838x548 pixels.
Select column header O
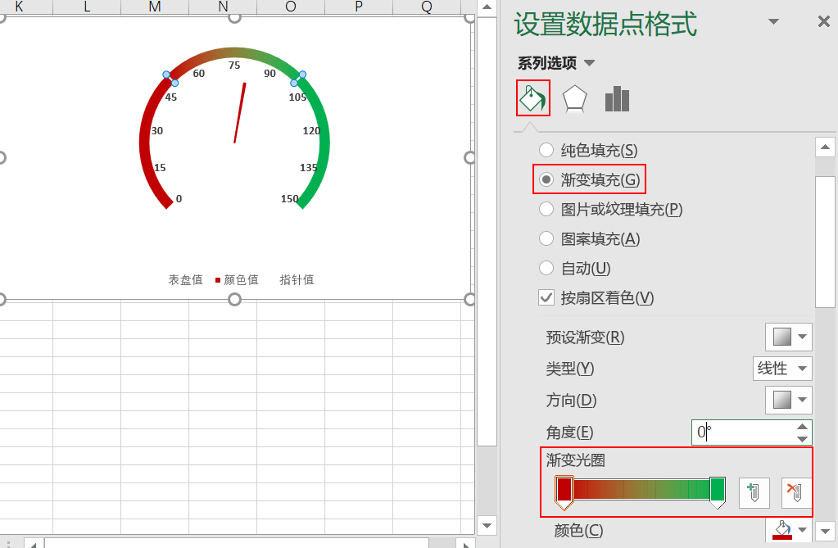click(x=291, y=7)
